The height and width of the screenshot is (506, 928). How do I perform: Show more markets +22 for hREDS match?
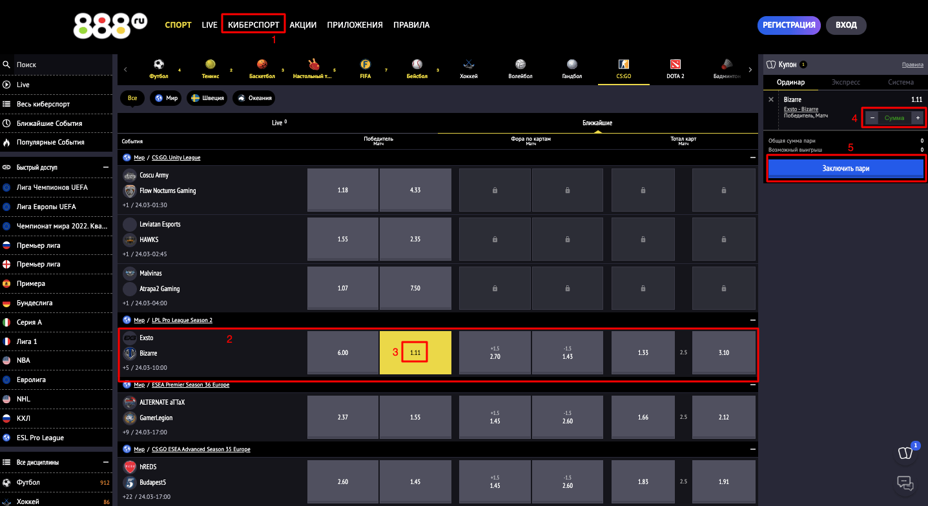tap(127, 497)
